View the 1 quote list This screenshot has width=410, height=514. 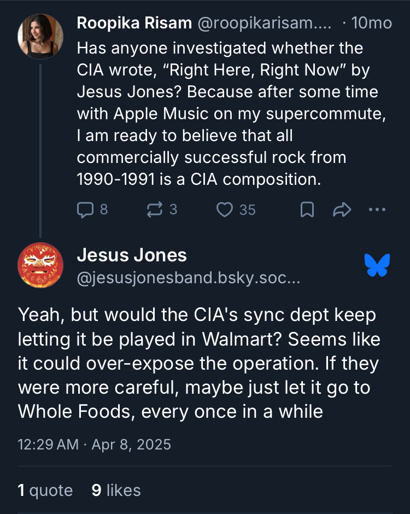(45, 490)
